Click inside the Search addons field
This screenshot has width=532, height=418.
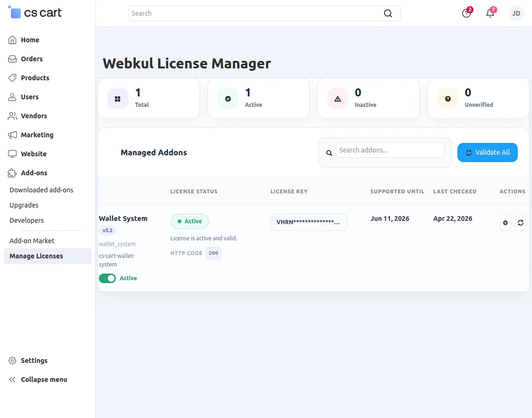[x=389, y=150]
